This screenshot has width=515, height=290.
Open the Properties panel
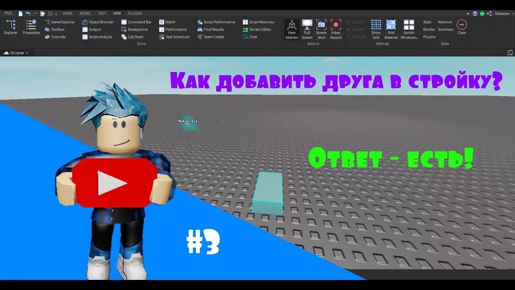[31, 27]
